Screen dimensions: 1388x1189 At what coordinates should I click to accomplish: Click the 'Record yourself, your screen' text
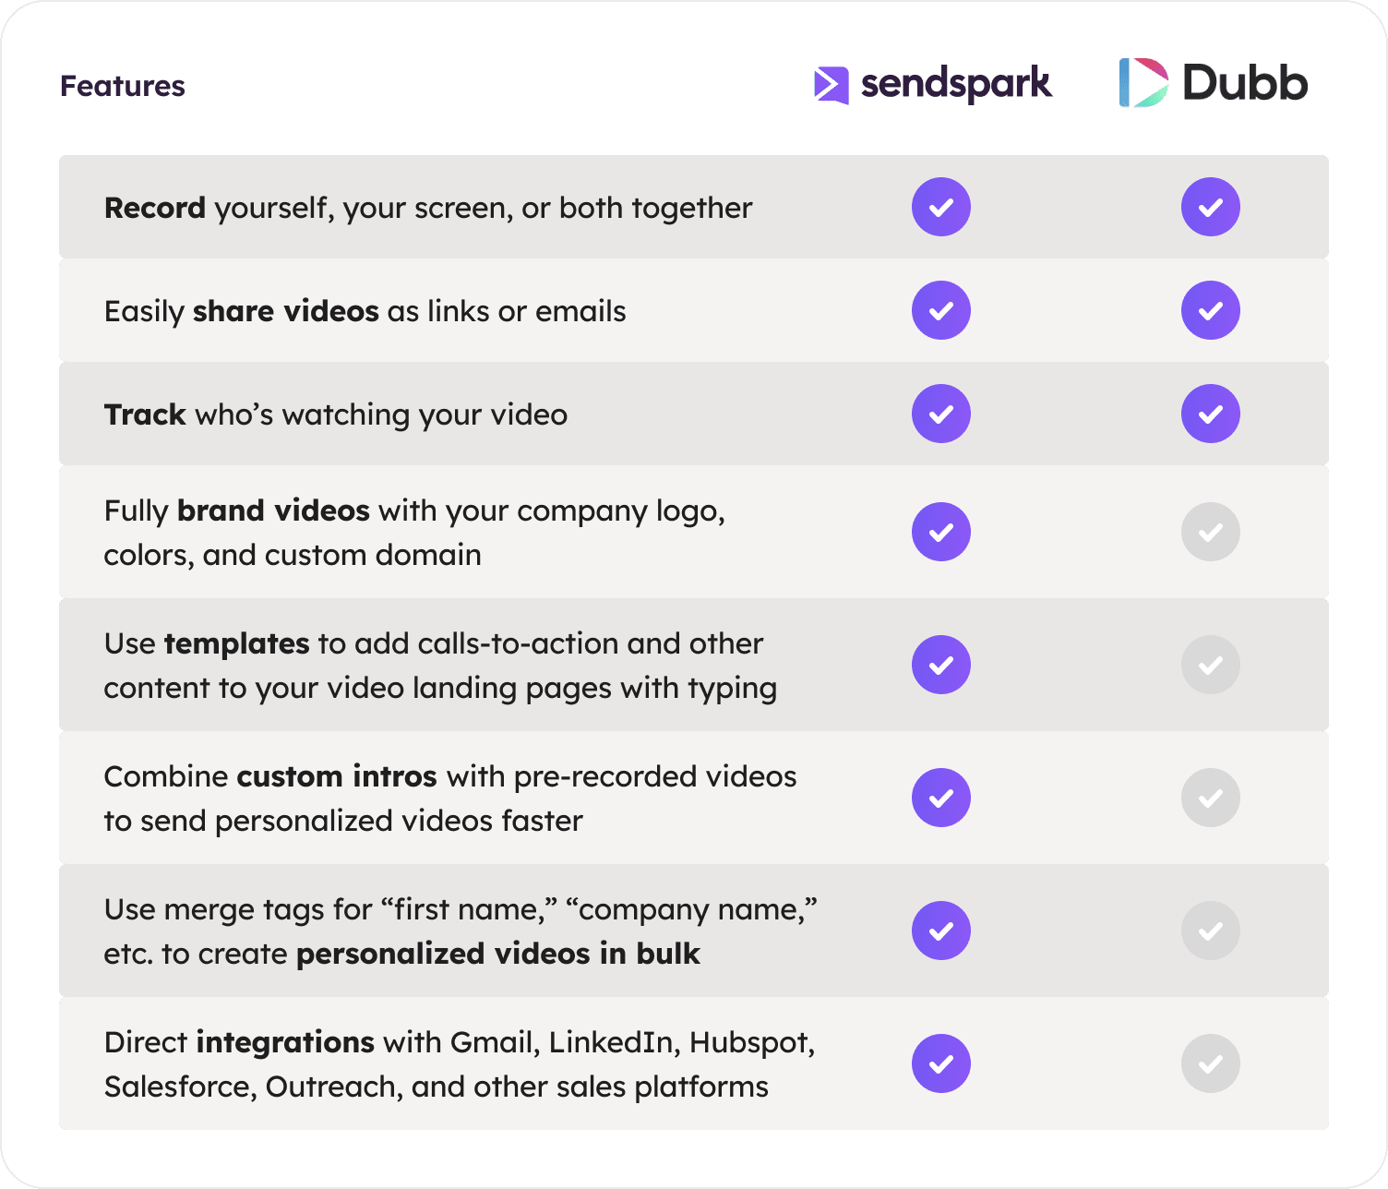tap(309, 209)
